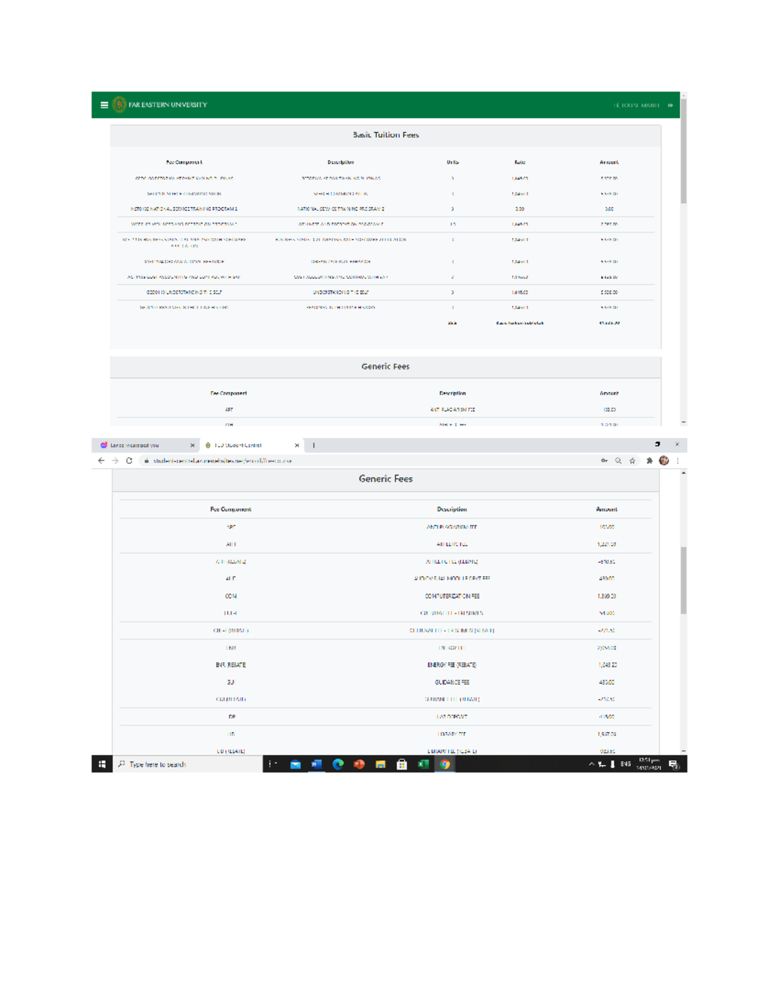Viewport: 779px width, 1008px height.
Task: Close the Student Central tab
Action: coord(297,445)
